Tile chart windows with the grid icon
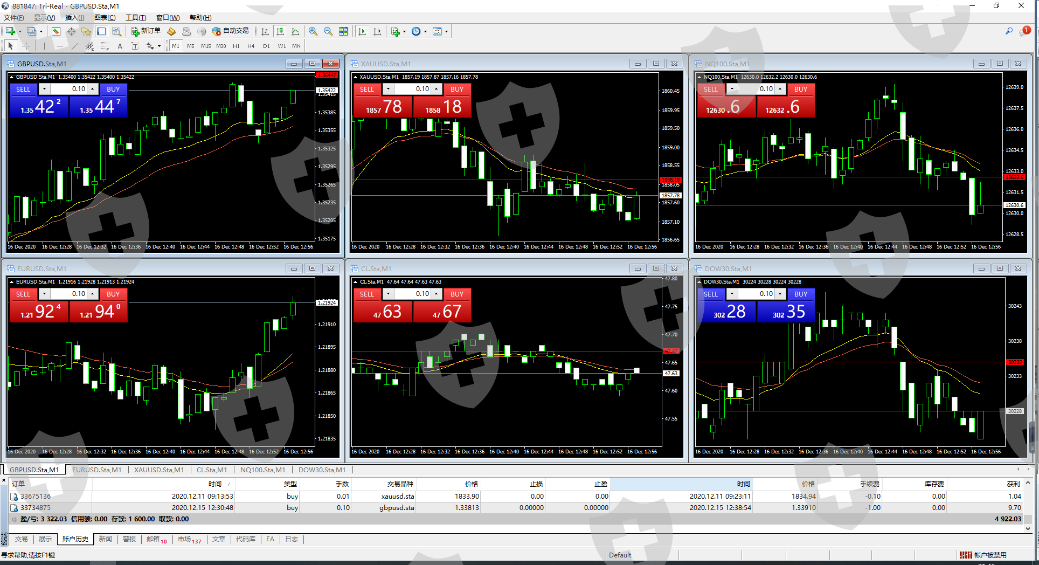This screenshot has height=565, width=1039. (x=343, y=31)
